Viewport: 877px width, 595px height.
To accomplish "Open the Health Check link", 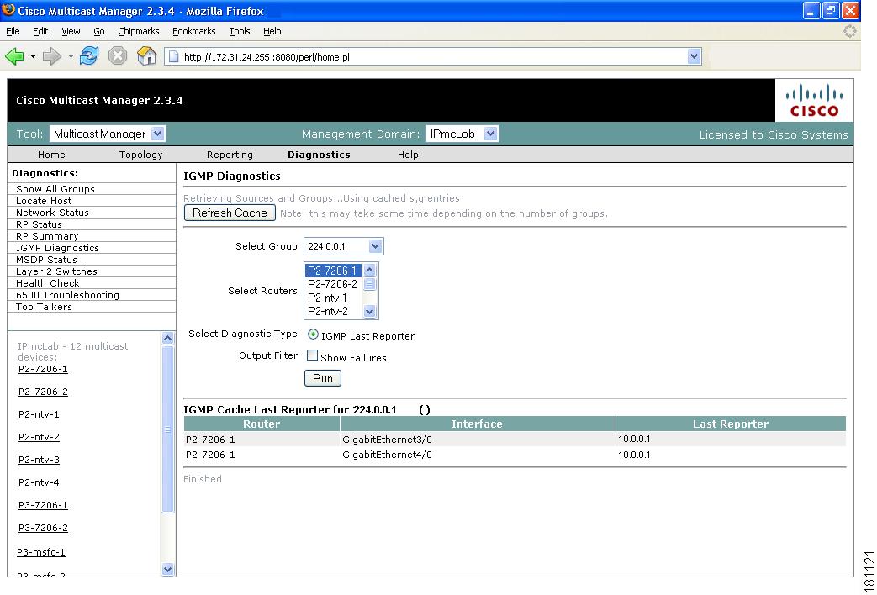I will point(48,283).
